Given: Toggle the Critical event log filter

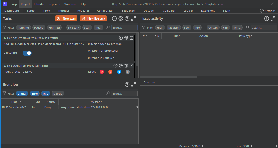Looking at the screenshot, I should [22, 94].
